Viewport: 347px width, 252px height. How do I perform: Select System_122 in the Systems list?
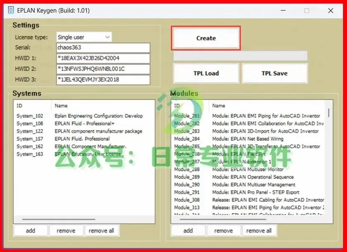[30, 131]
